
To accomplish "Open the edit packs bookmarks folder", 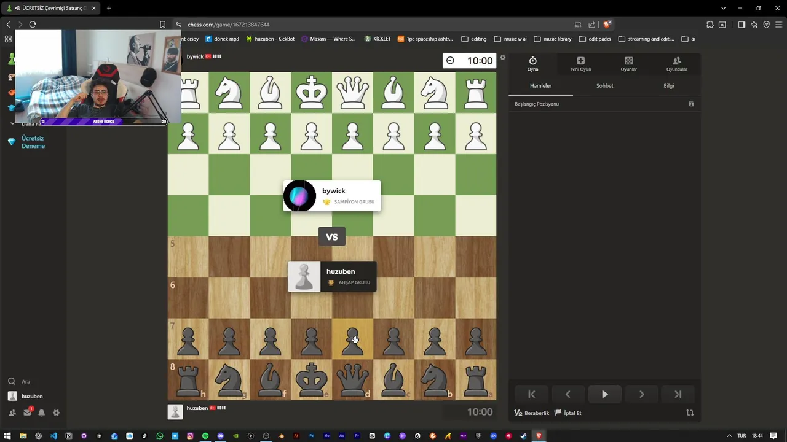I will click(x=595, y=39).
